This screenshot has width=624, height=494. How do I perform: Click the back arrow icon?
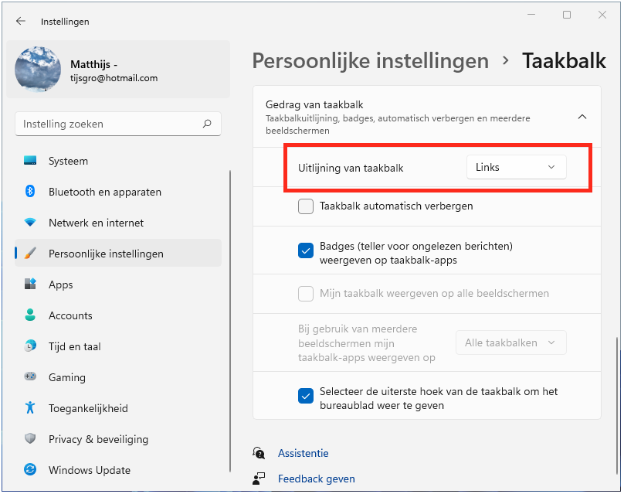point(21,22)
